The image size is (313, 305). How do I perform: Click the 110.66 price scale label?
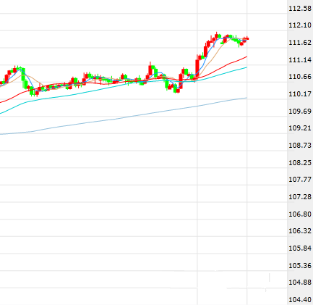tap(300, 77)
